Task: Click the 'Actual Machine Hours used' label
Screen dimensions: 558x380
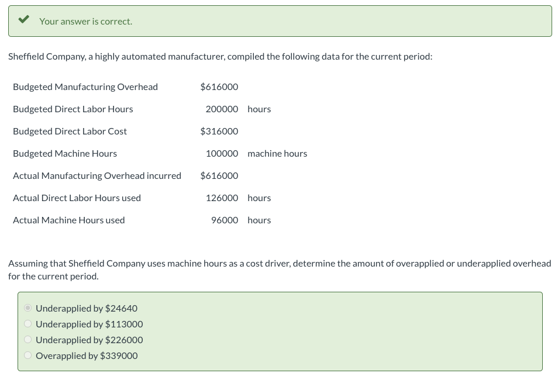Action: (x=68, y=220)
